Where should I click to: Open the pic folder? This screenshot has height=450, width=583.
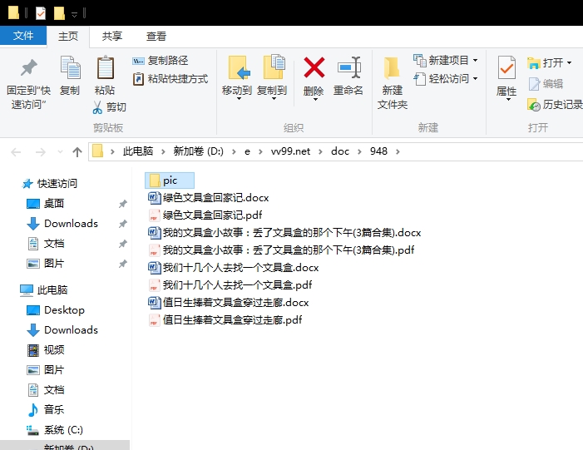point(170,180)
